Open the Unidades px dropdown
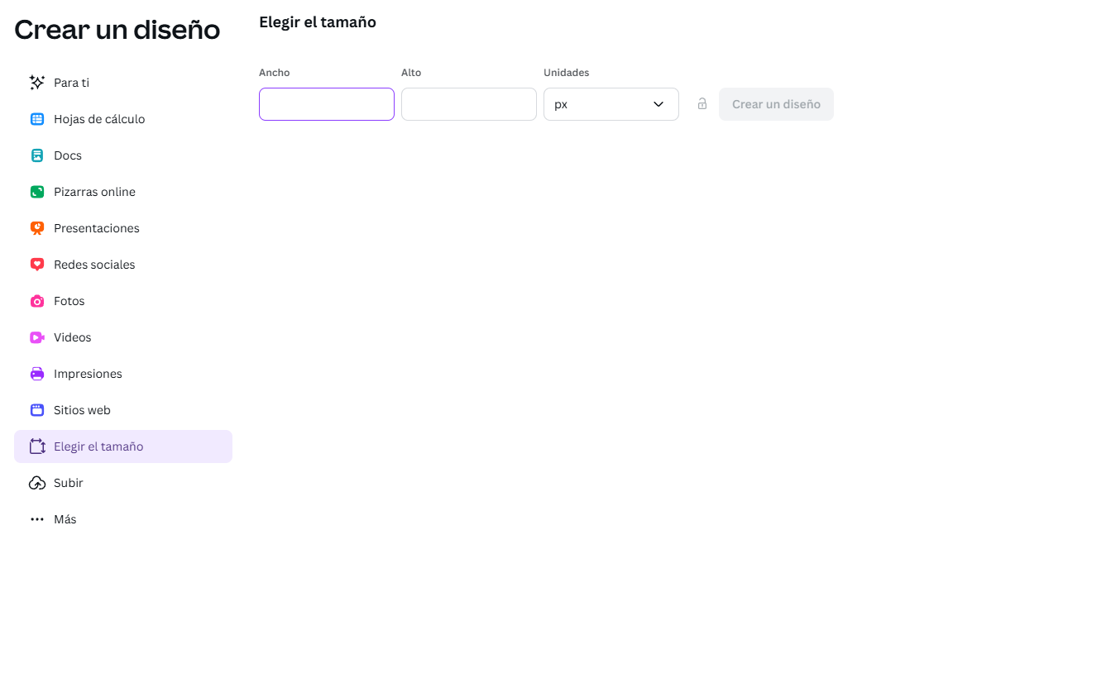Screen dimensions: 1111x678 [611, 104]
